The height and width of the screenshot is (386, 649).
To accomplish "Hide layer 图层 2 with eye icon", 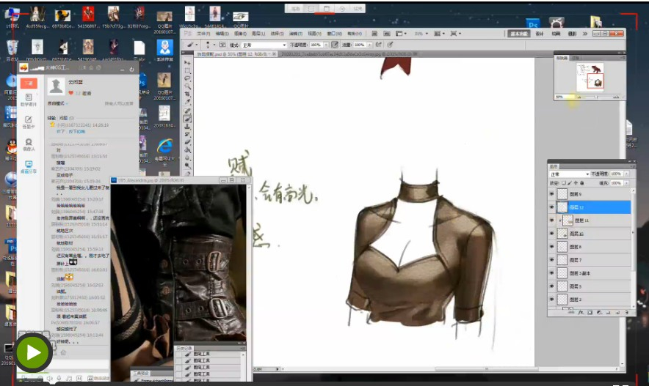I will point(551,300).
